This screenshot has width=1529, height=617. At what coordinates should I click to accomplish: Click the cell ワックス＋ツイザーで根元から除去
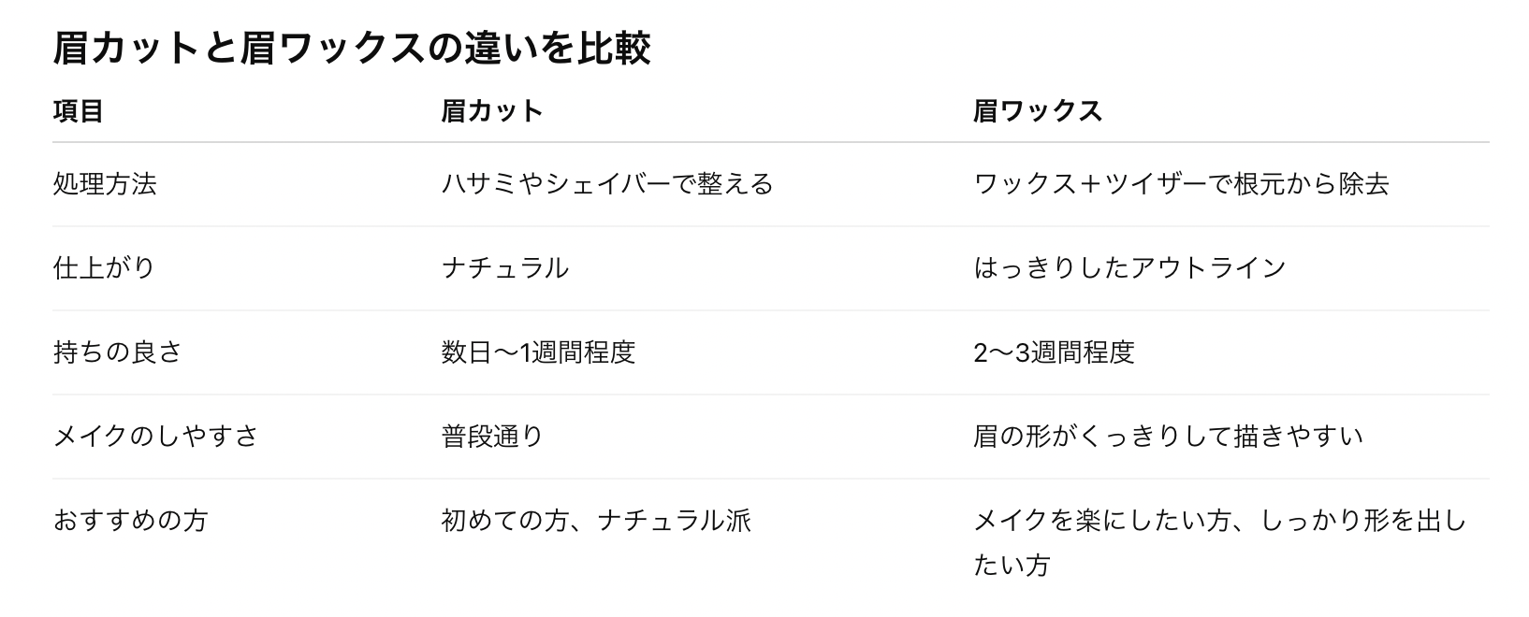[x=1181, y=183]
